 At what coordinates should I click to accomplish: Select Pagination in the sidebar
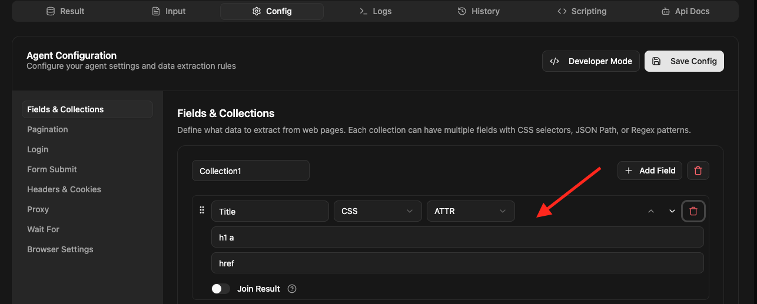pyautogui.click(x=48, y=129)
